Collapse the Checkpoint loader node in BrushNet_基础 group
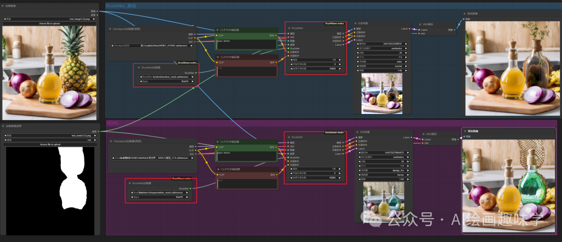The image size is (562, 242). coord(110,29)
